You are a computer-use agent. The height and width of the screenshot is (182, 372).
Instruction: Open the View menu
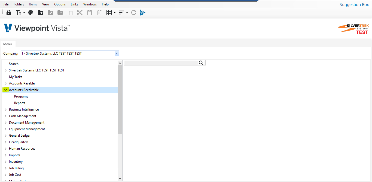[x=46, y=4]
